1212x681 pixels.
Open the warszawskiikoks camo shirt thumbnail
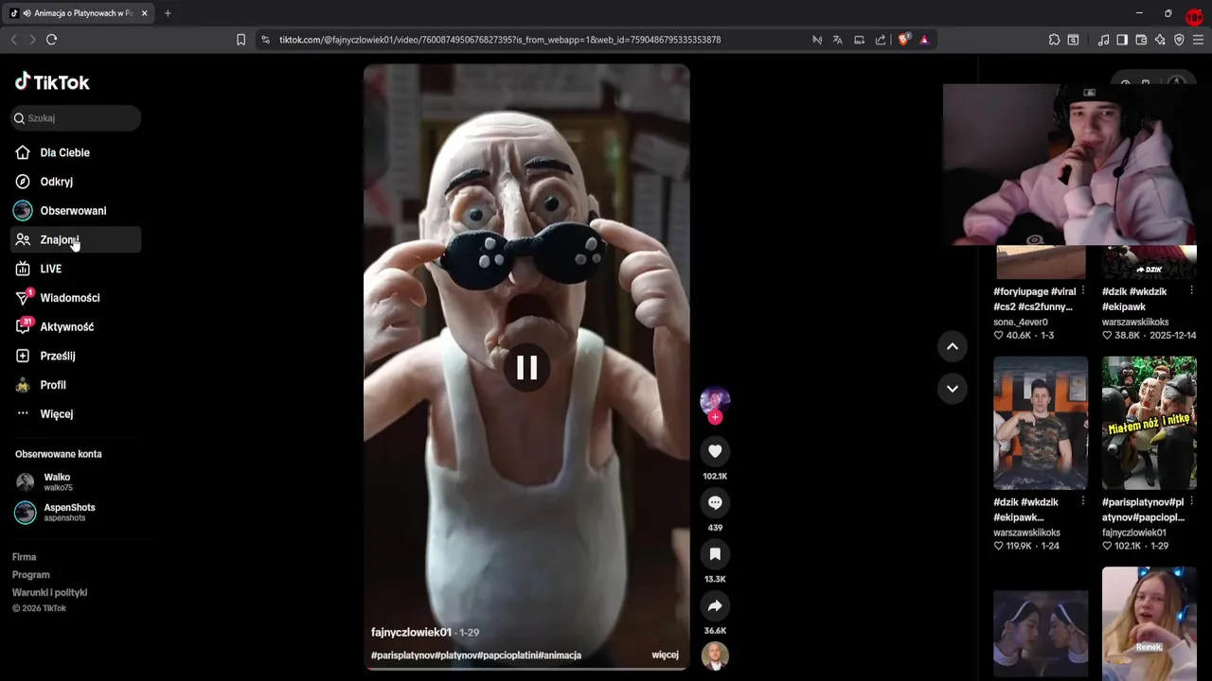(1041, 423)
